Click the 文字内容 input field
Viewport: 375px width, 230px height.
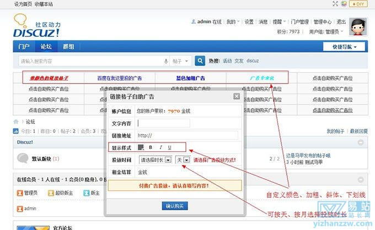(x=164, y=123)
